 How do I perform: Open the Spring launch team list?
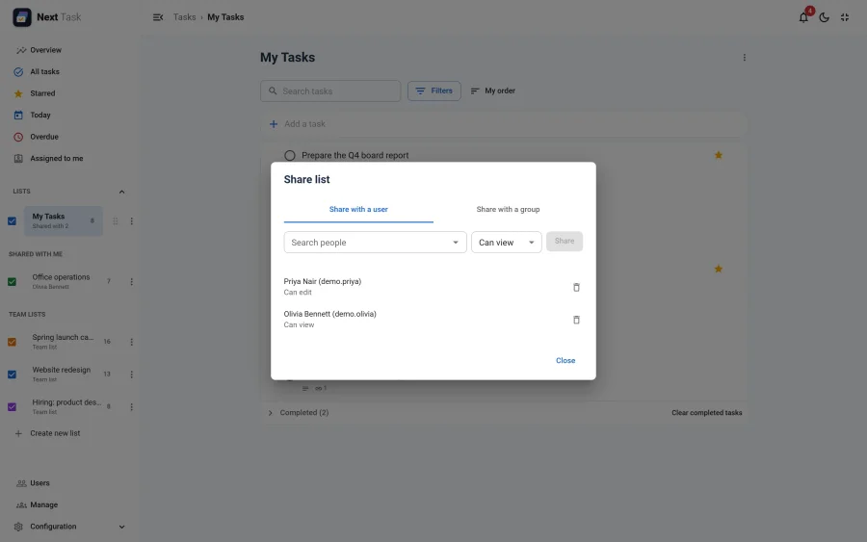[63, 342]
